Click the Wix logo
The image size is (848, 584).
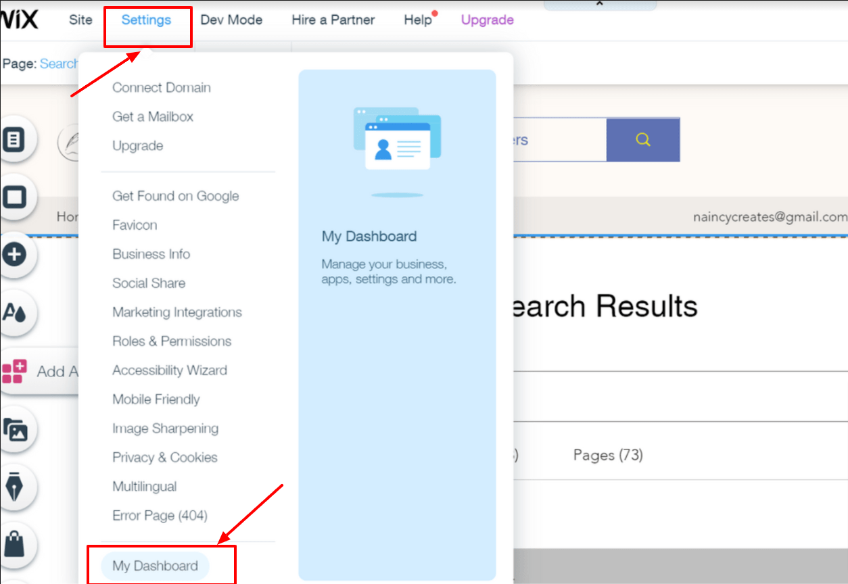coord(20,19)
